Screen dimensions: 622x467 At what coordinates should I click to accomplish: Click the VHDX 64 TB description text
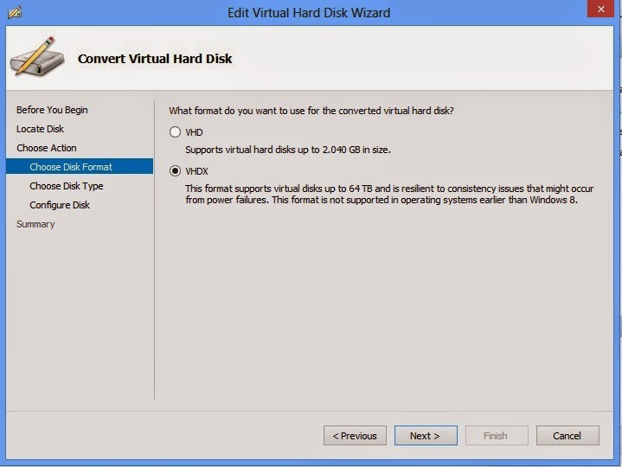point(381,194)
